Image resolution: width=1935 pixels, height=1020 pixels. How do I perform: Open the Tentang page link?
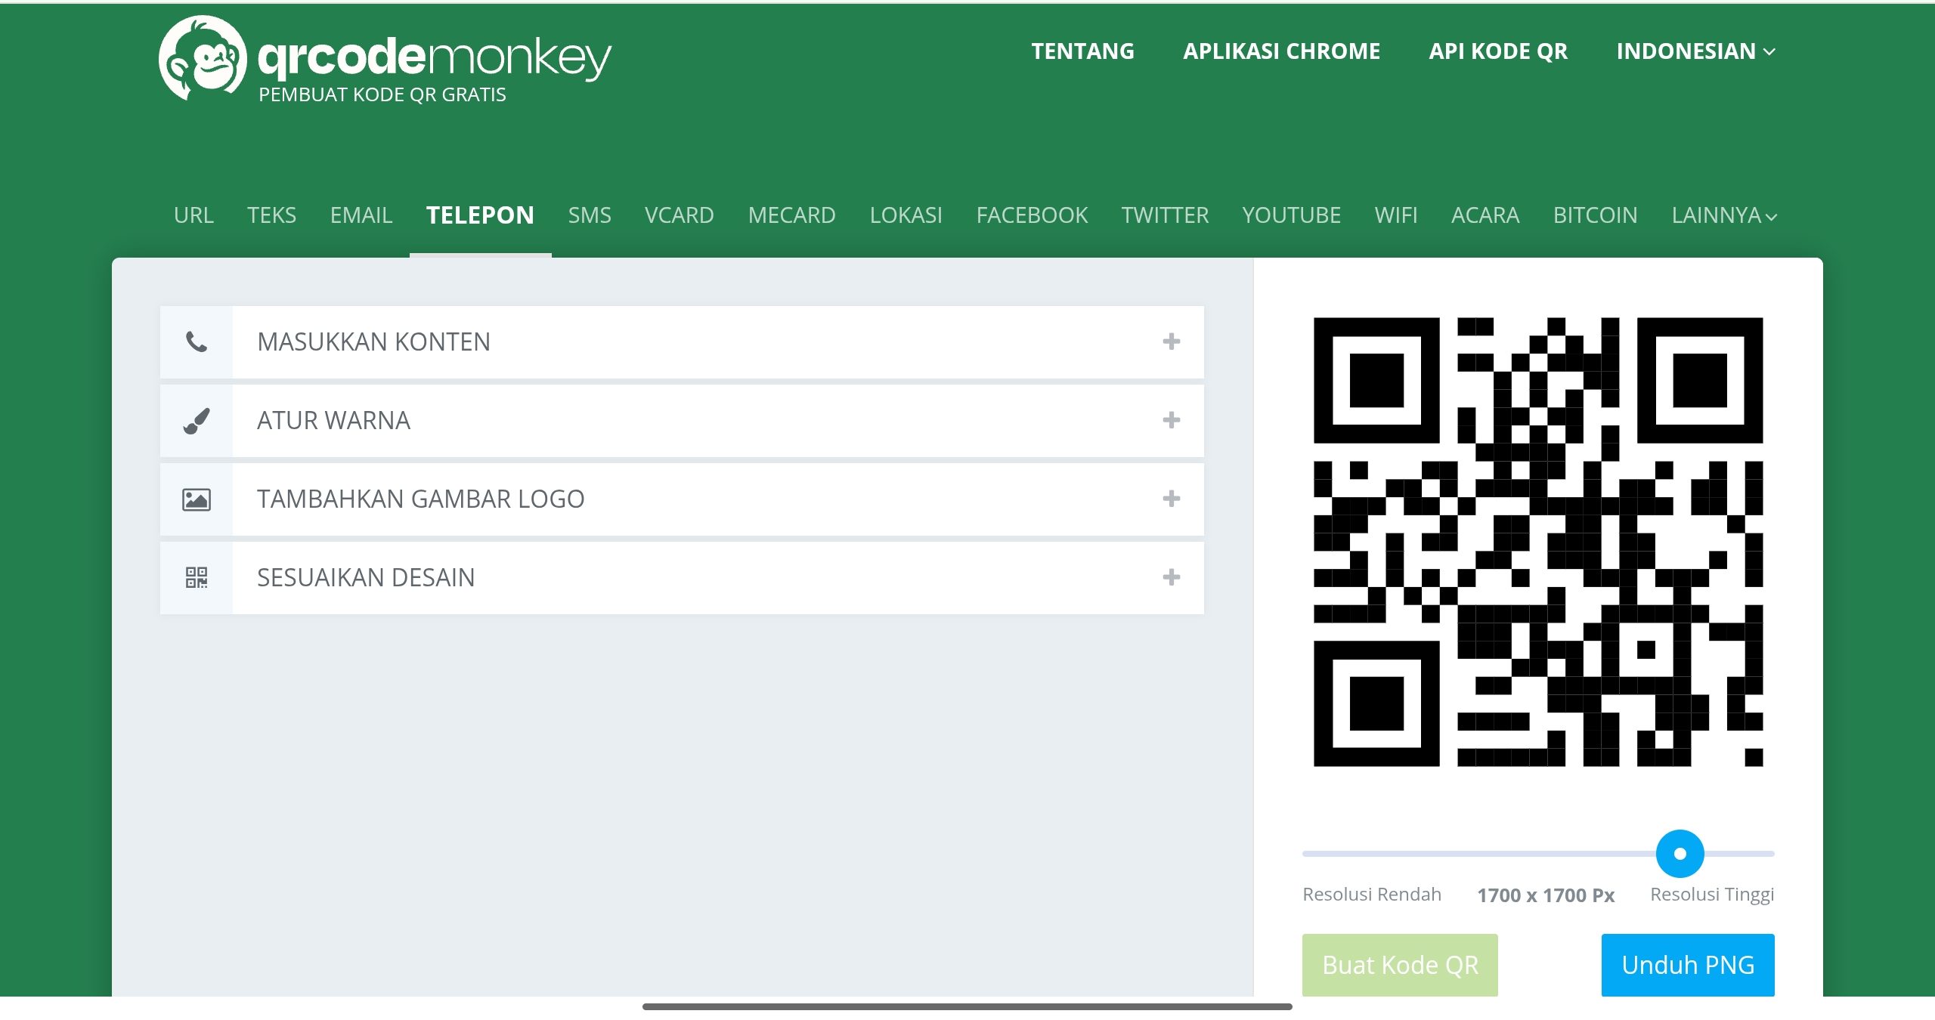1082,51
